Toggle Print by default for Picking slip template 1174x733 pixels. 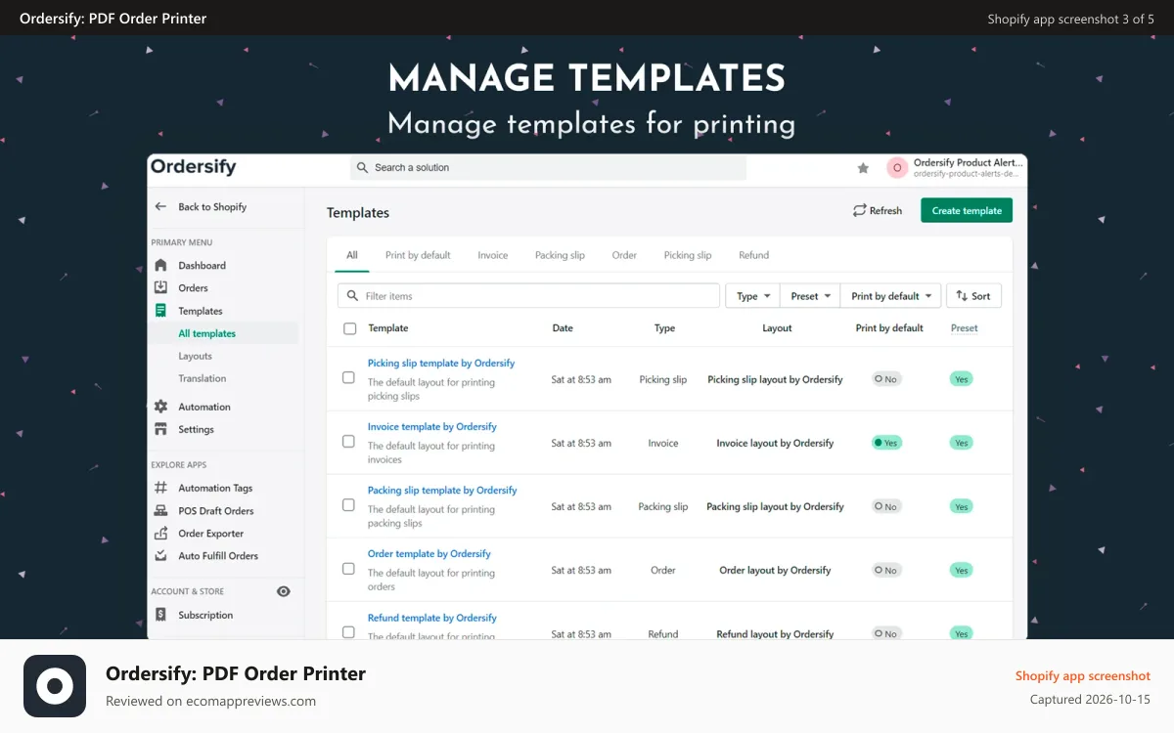click(886, 379)
